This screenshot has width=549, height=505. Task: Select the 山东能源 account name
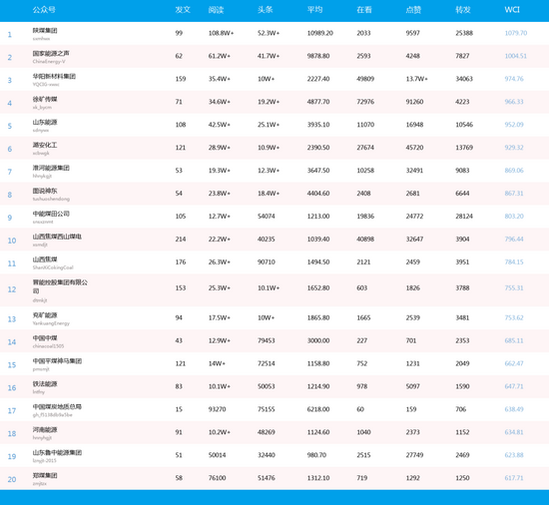(45, 122)
